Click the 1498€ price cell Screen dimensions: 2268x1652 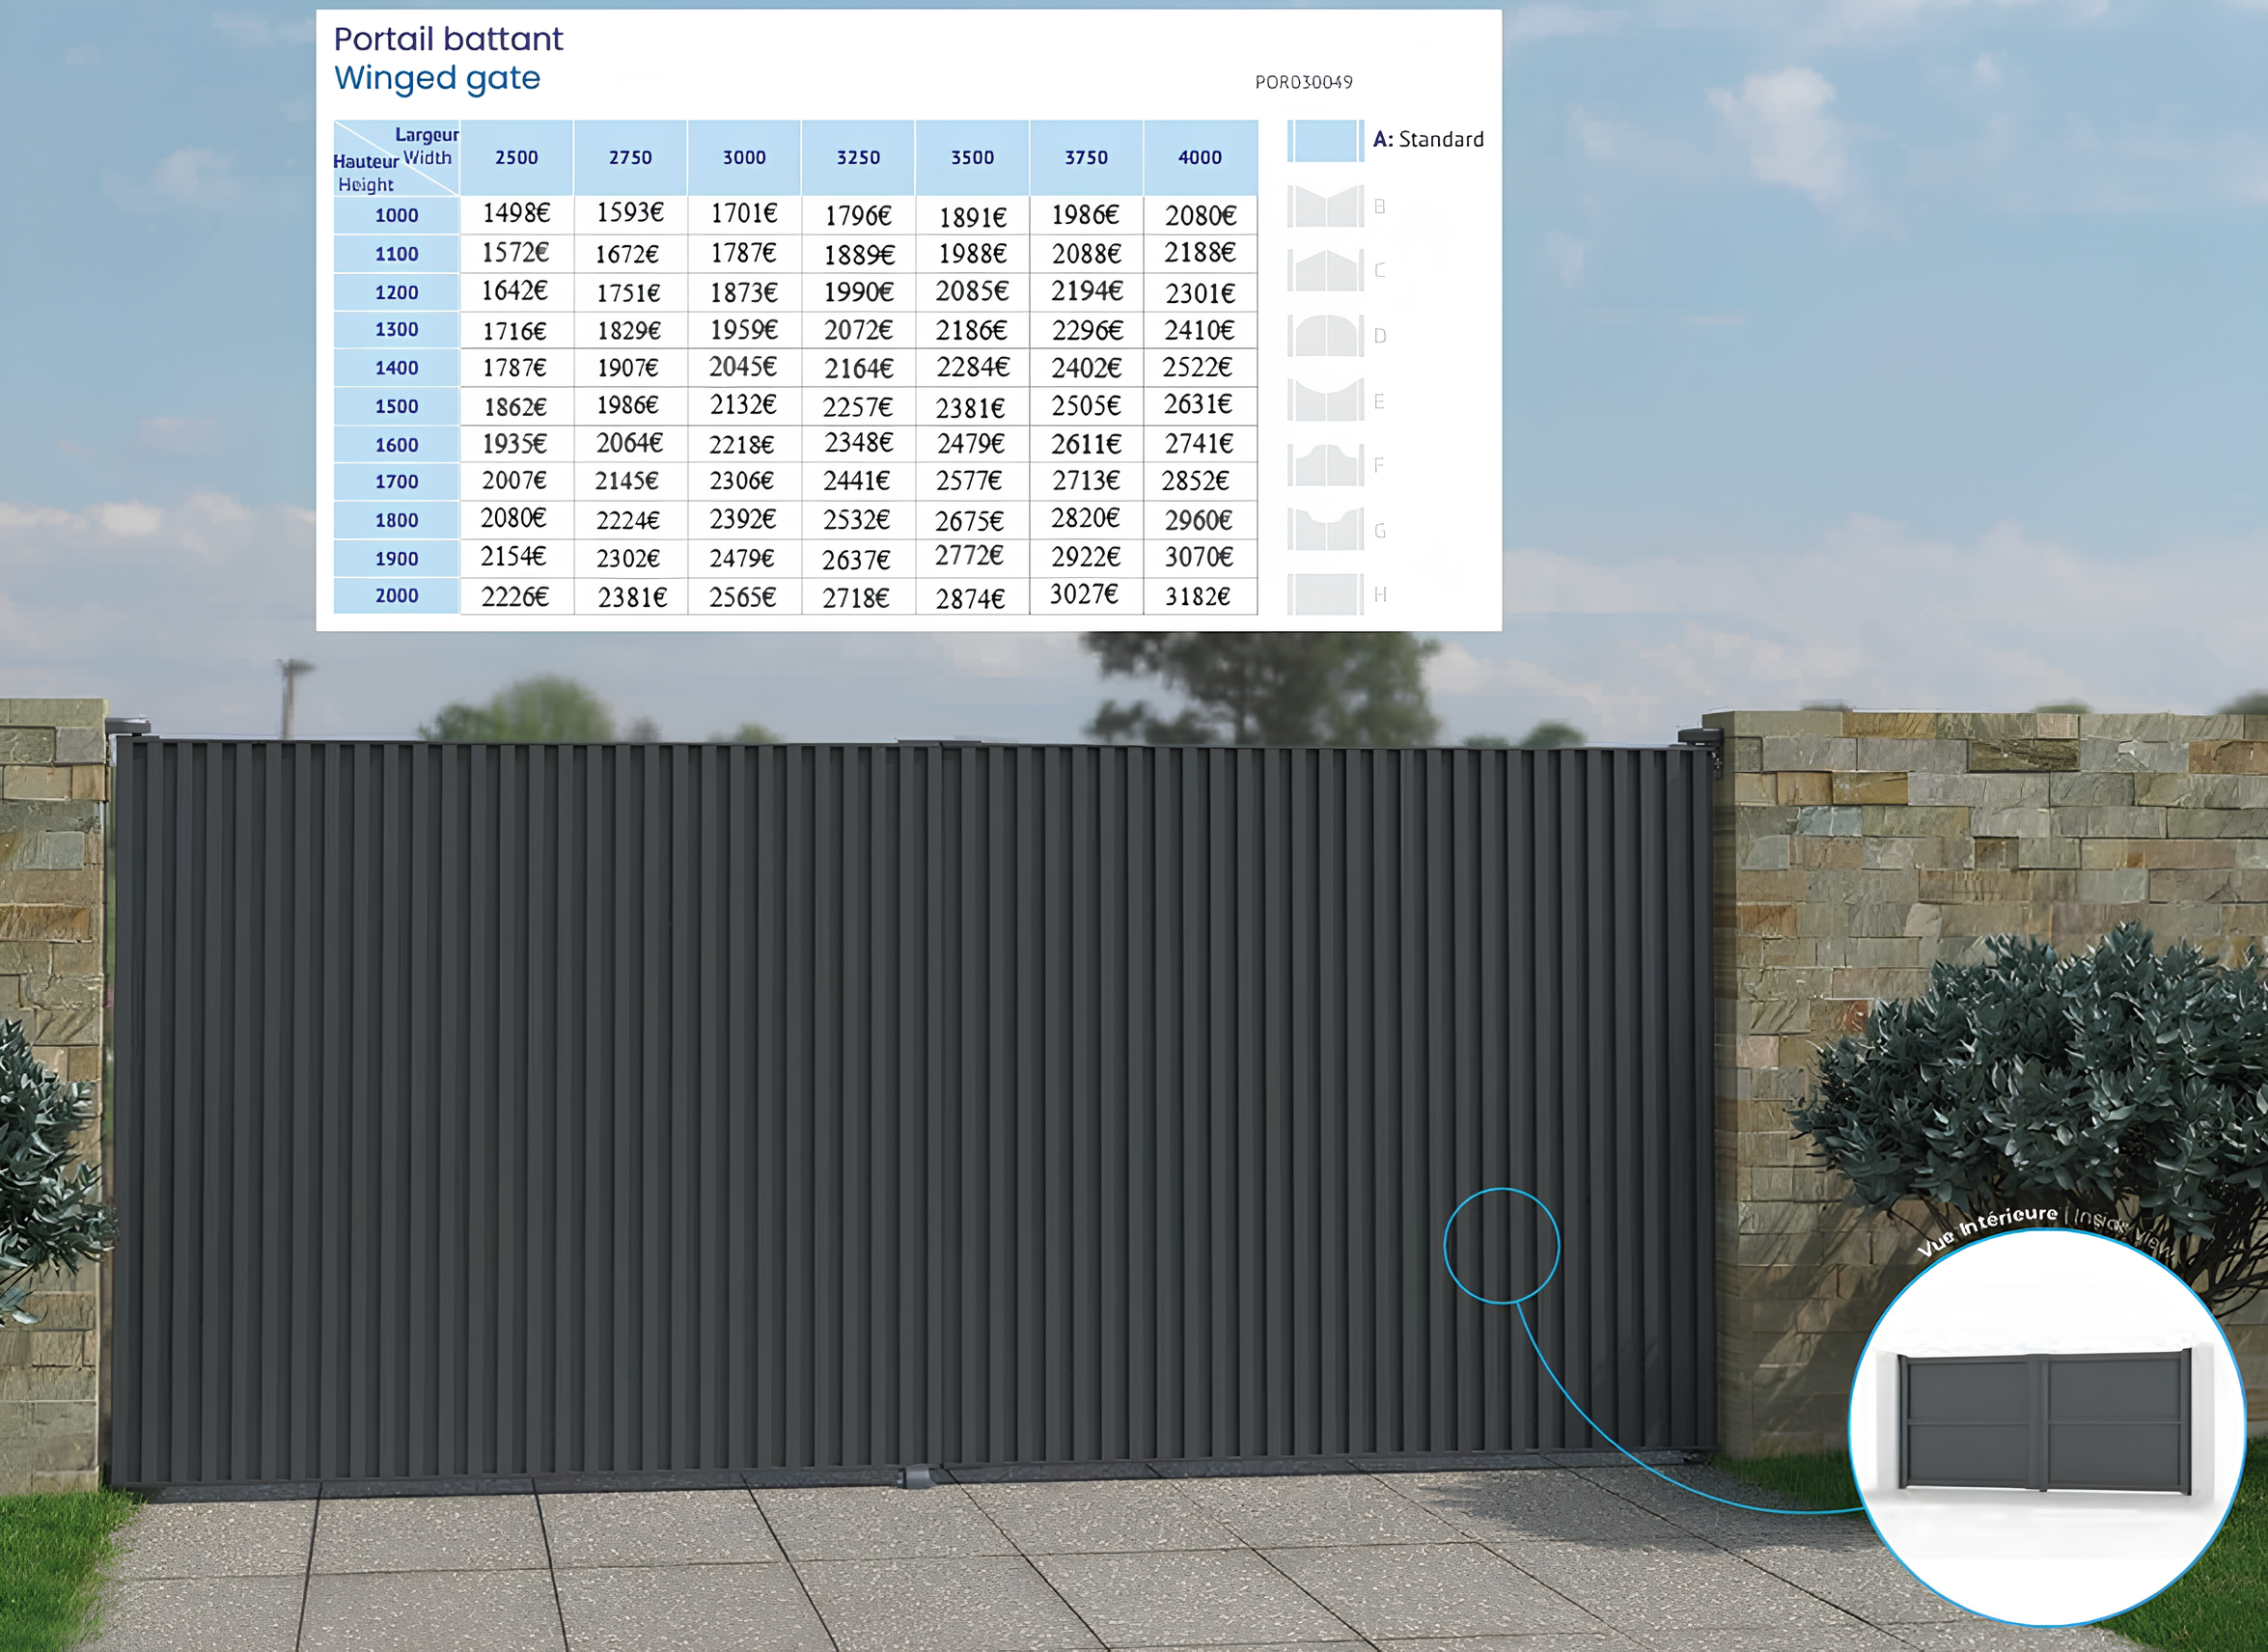point(516,213)
